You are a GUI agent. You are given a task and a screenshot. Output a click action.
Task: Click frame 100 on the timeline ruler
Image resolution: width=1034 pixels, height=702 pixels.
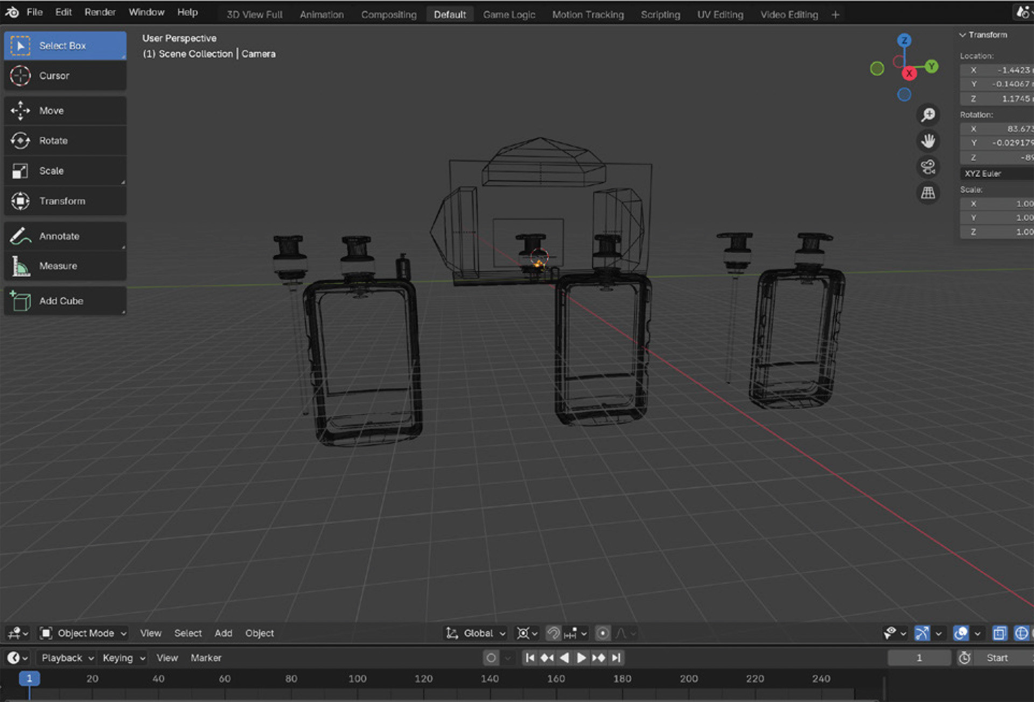pyautogui.click(x=357, y=679)
